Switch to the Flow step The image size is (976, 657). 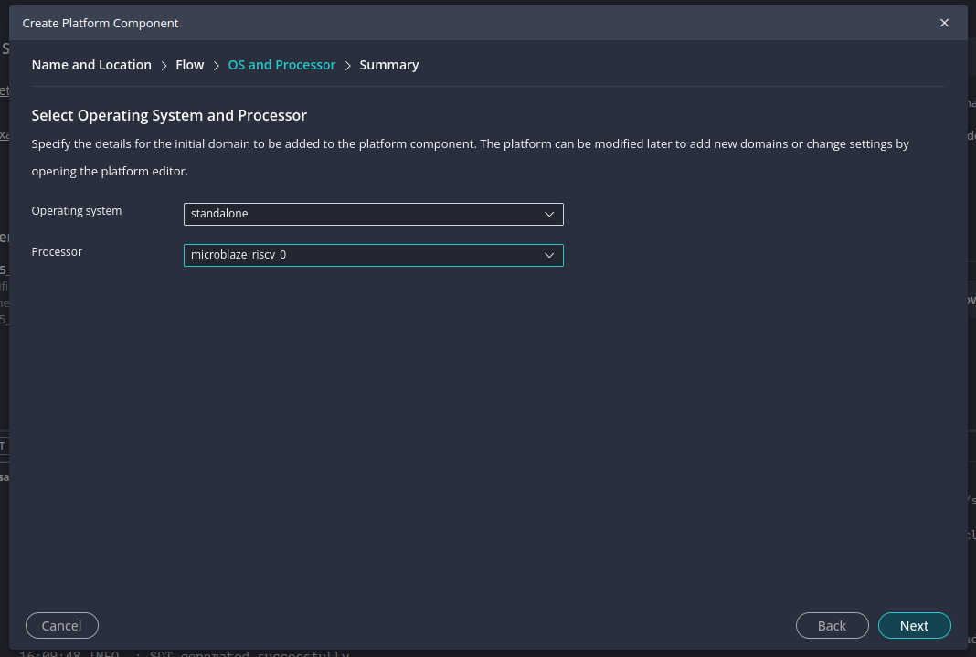(x=190, y=65)
